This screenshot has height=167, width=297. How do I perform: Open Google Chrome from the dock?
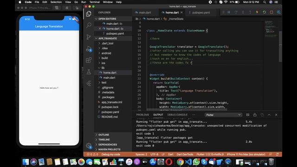[x=180, y=162]
